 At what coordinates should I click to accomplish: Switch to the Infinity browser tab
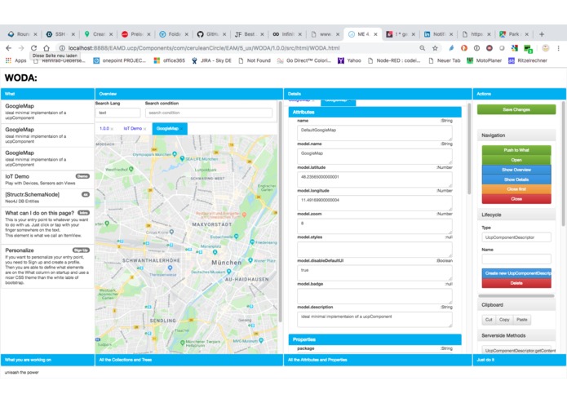[x=288, y=34]
